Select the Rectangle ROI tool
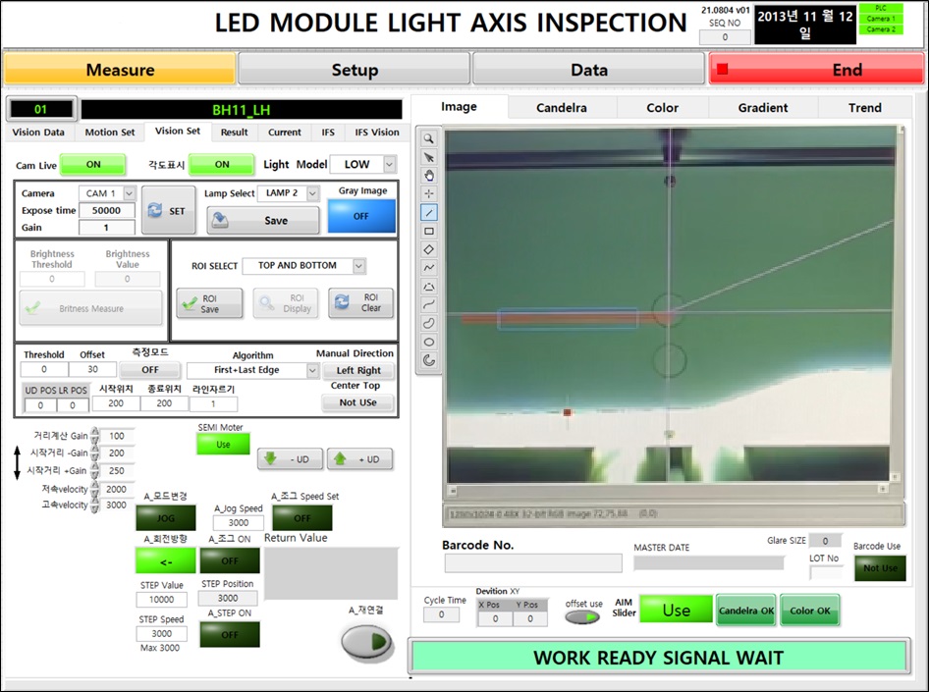The width and height of the screenshot is (930, 692). tap(429, 232)
